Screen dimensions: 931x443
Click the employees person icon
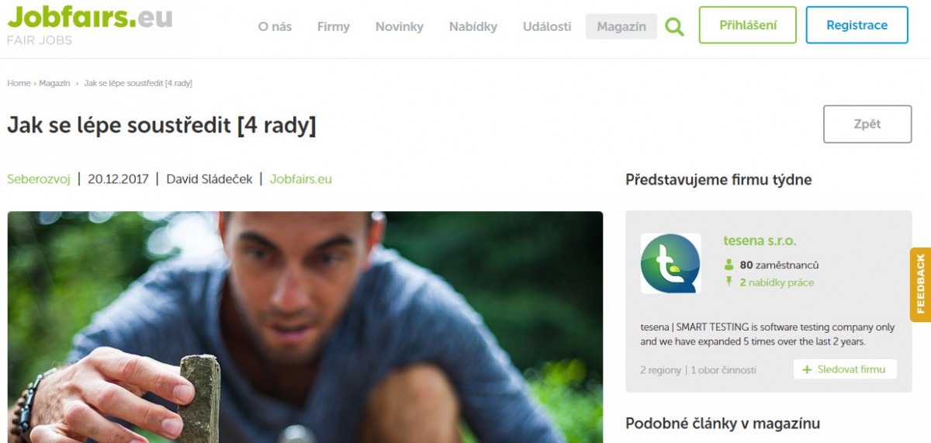[x=729, y=265]
